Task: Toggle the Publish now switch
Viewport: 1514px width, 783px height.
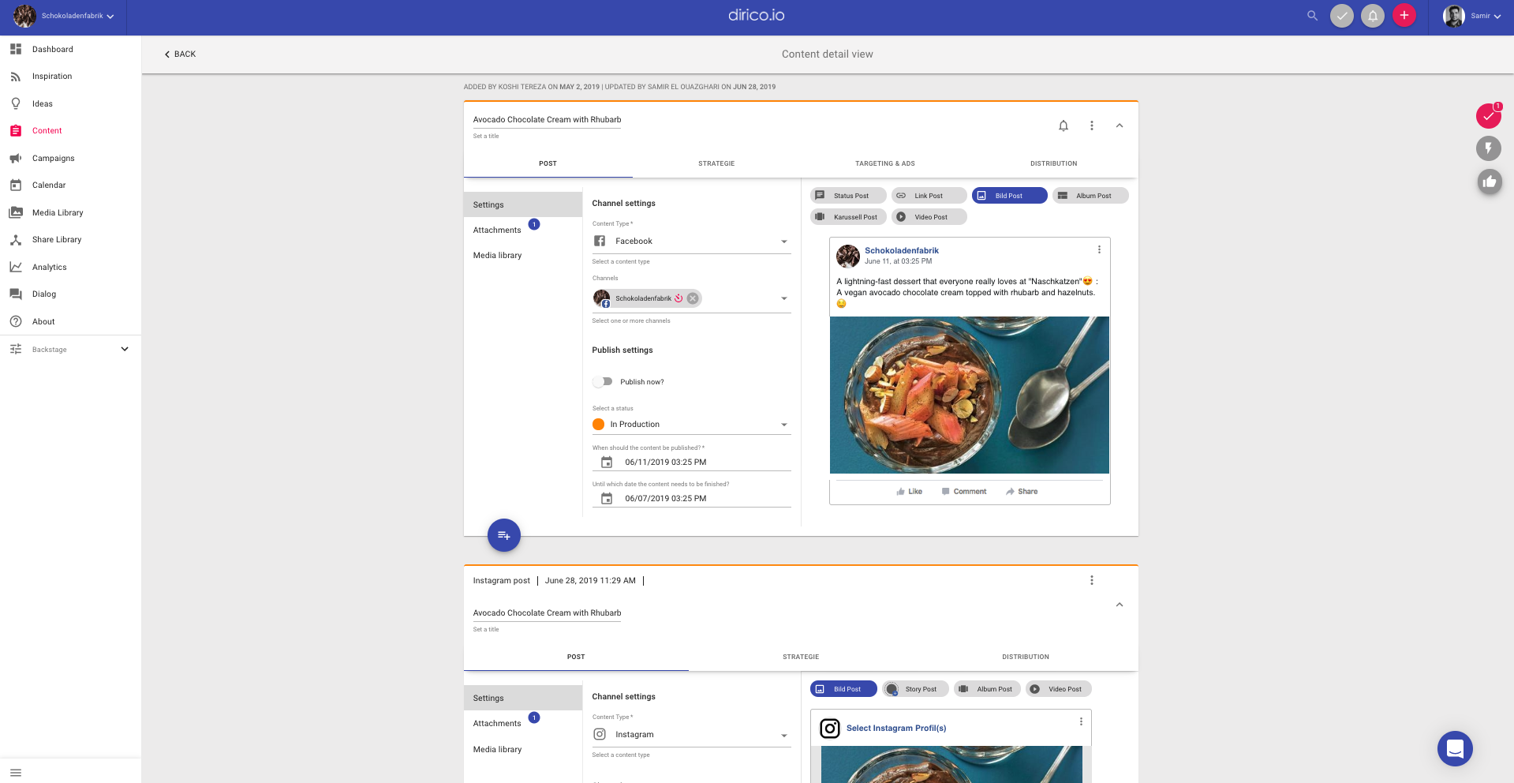Action: click(x=603, y=382)
